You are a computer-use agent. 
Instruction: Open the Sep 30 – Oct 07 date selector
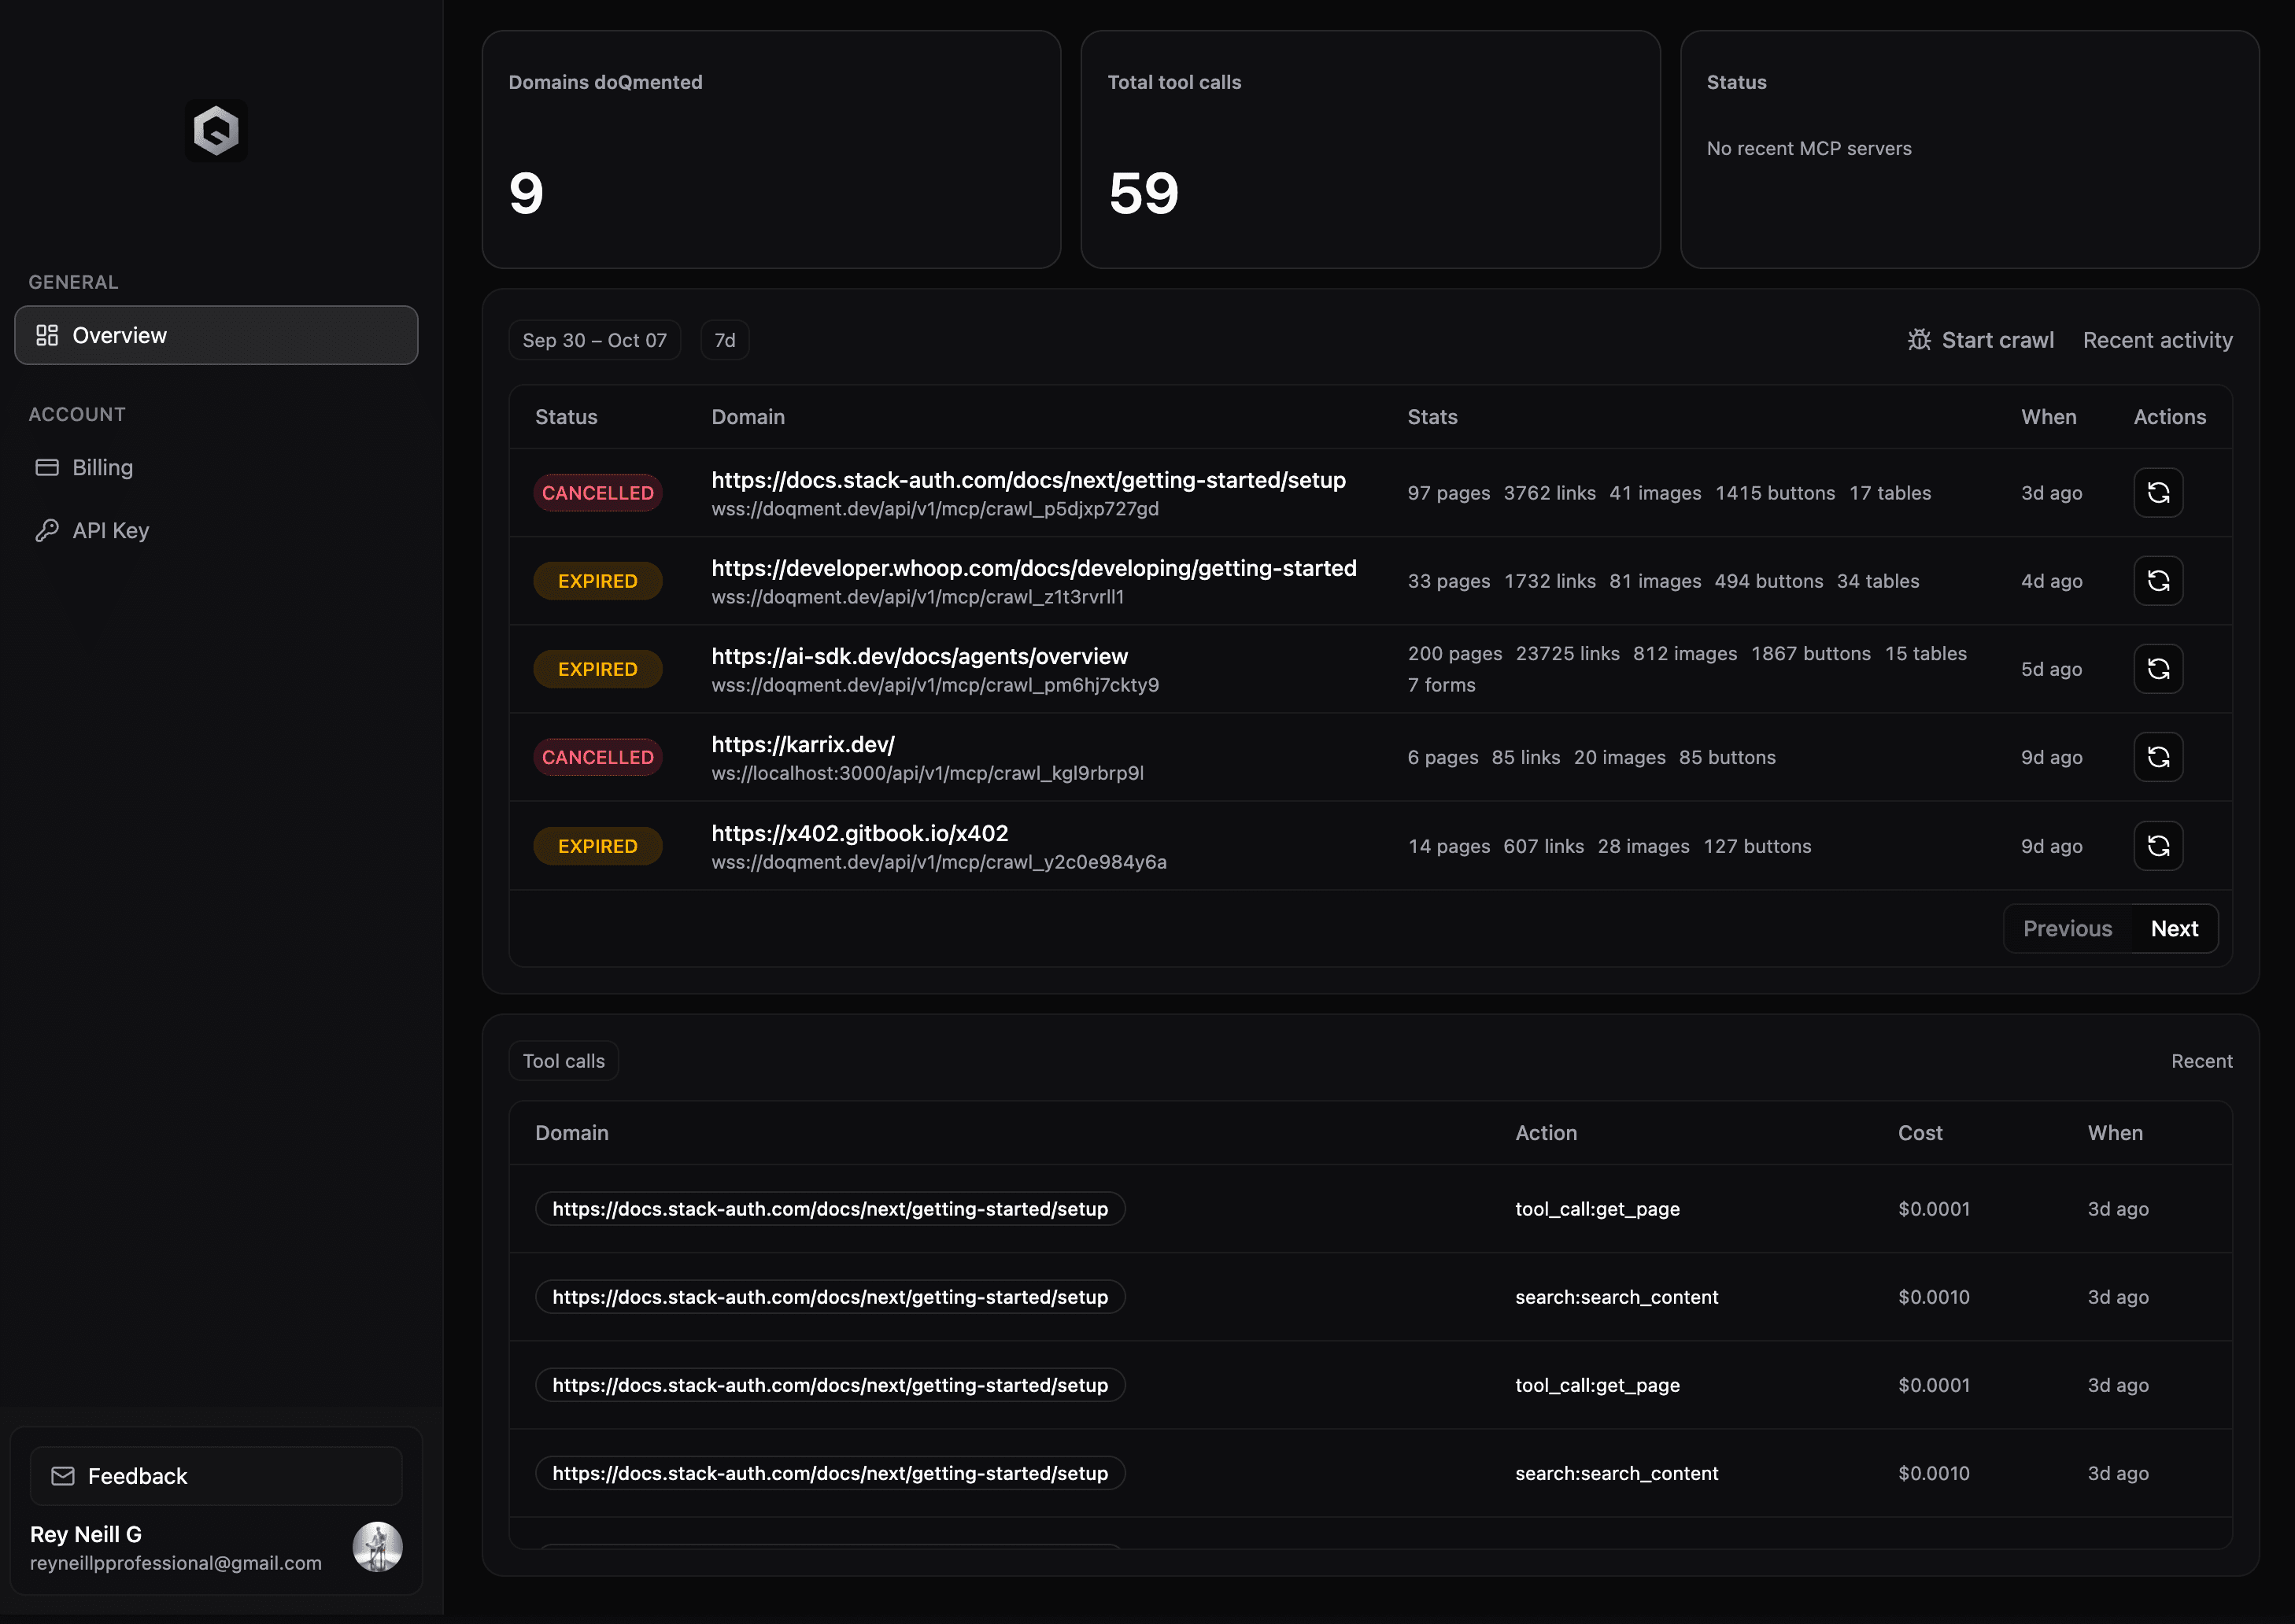[x=595, y=340]
